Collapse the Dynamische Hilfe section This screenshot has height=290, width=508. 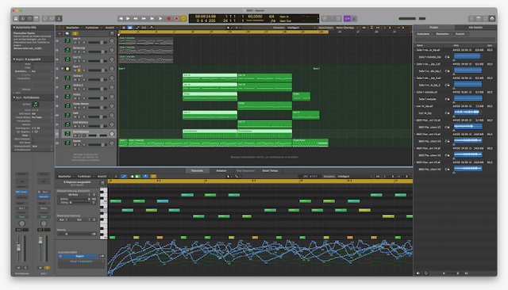(x=14, y=28)
